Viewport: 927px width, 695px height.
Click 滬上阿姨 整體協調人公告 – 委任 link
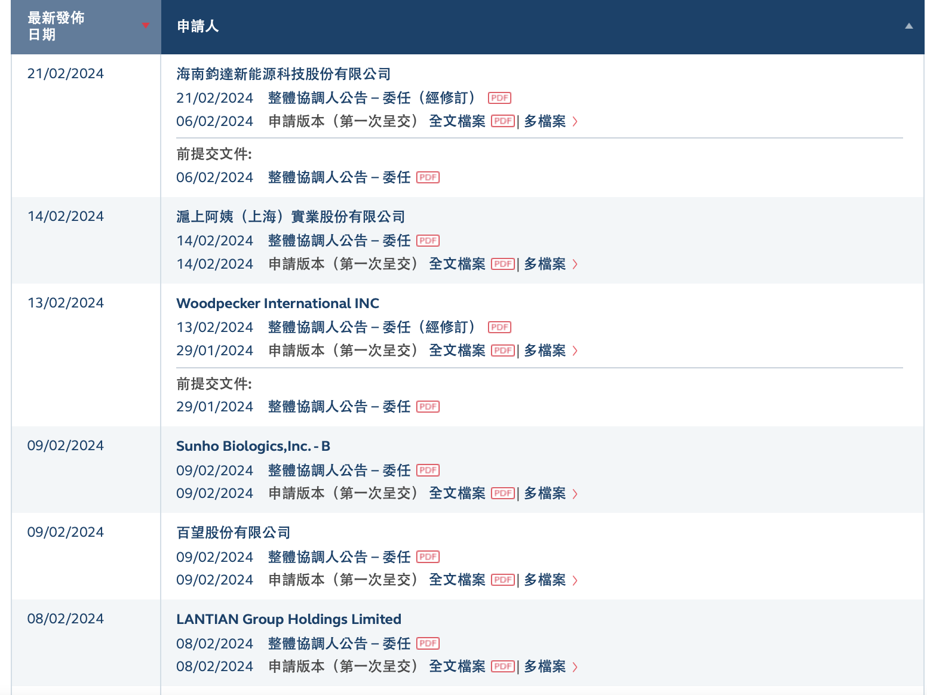339,241
